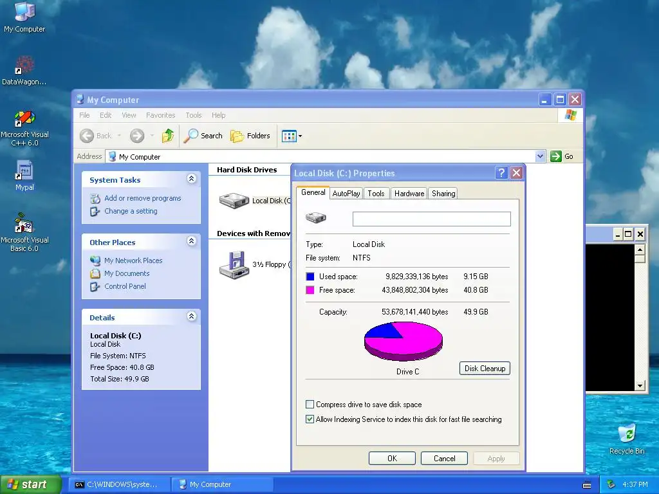659x494 pixels.
Task: Close the Local Disk Properties dialog
Action: pos(517,172)
